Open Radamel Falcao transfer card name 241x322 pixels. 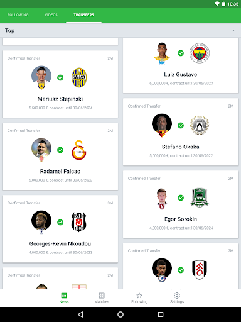point(60,171)
